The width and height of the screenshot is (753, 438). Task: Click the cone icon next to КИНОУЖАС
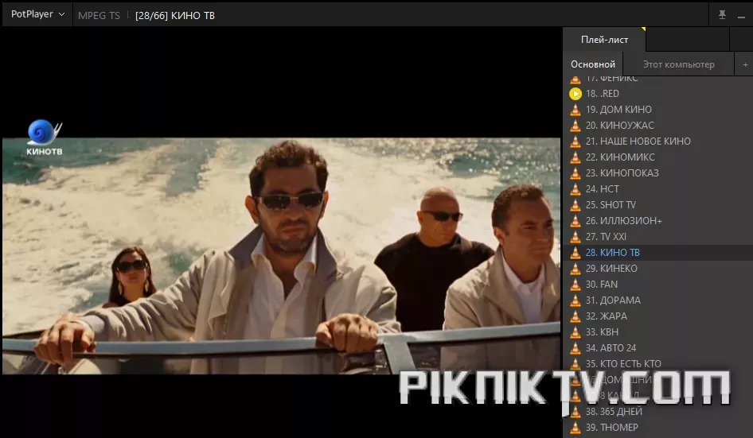(x=575, y=126)
